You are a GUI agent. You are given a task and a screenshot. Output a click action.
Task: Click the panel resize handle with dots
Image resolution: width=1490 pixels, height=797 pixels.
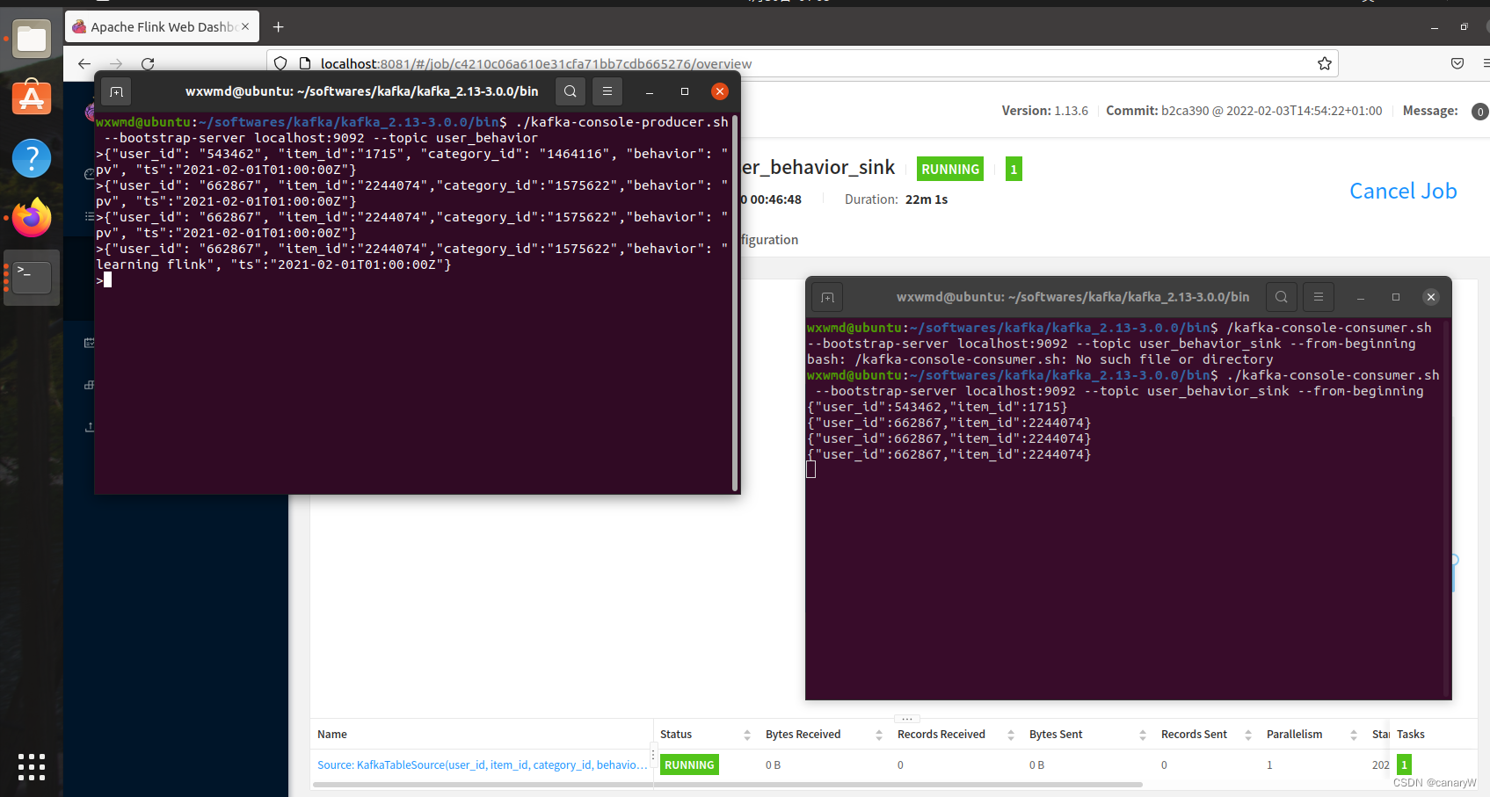[906, 719]
